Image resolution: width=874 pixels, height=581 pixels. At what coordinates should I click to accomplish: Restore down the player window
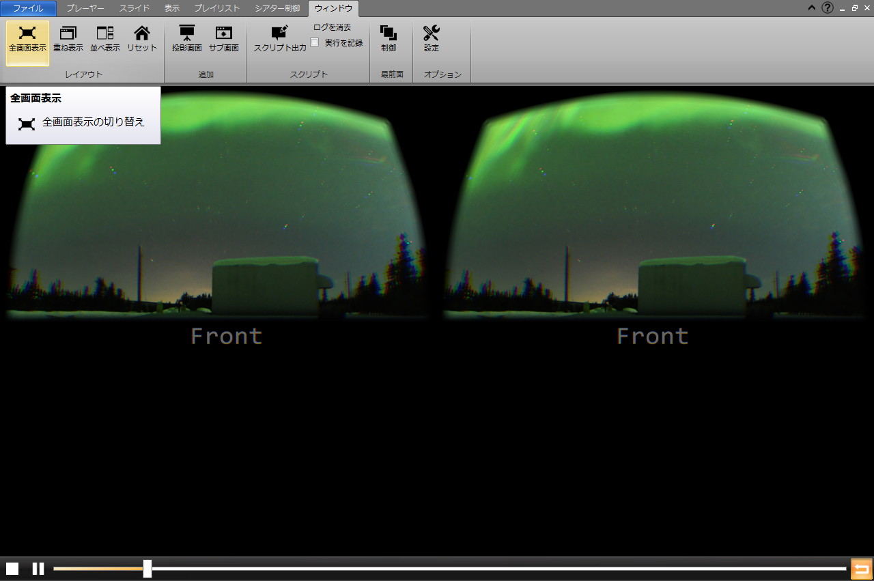(854, 8)
